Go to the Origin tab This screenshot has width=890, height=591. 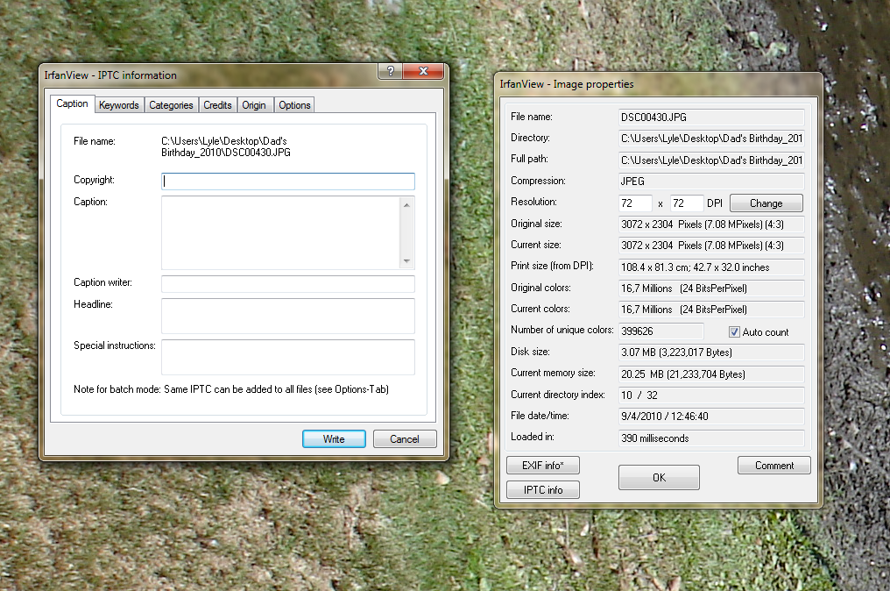click(254, 105)
